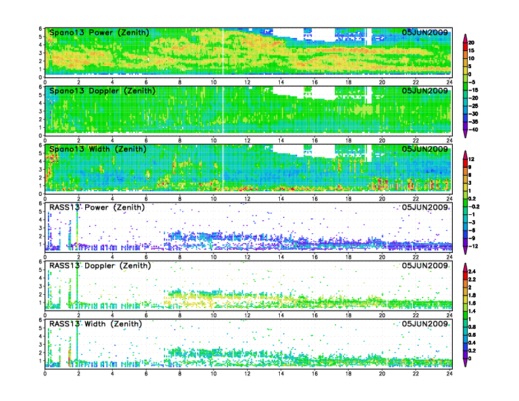
Task: Pick the '-30' label on the top color bar
Action: click(x=473, y=114)
